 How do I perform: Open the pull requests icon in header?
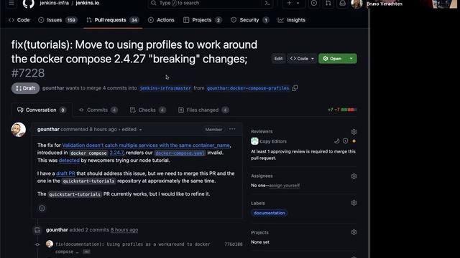[328, 3]
